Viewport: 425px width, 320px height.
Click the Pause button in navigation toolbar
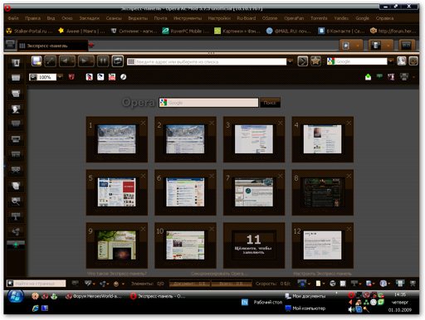103,61
